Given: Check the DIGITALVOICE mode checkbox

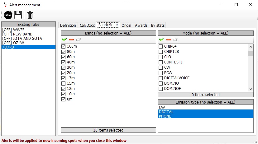Looking at the screenshot, I should pos(160,78).
